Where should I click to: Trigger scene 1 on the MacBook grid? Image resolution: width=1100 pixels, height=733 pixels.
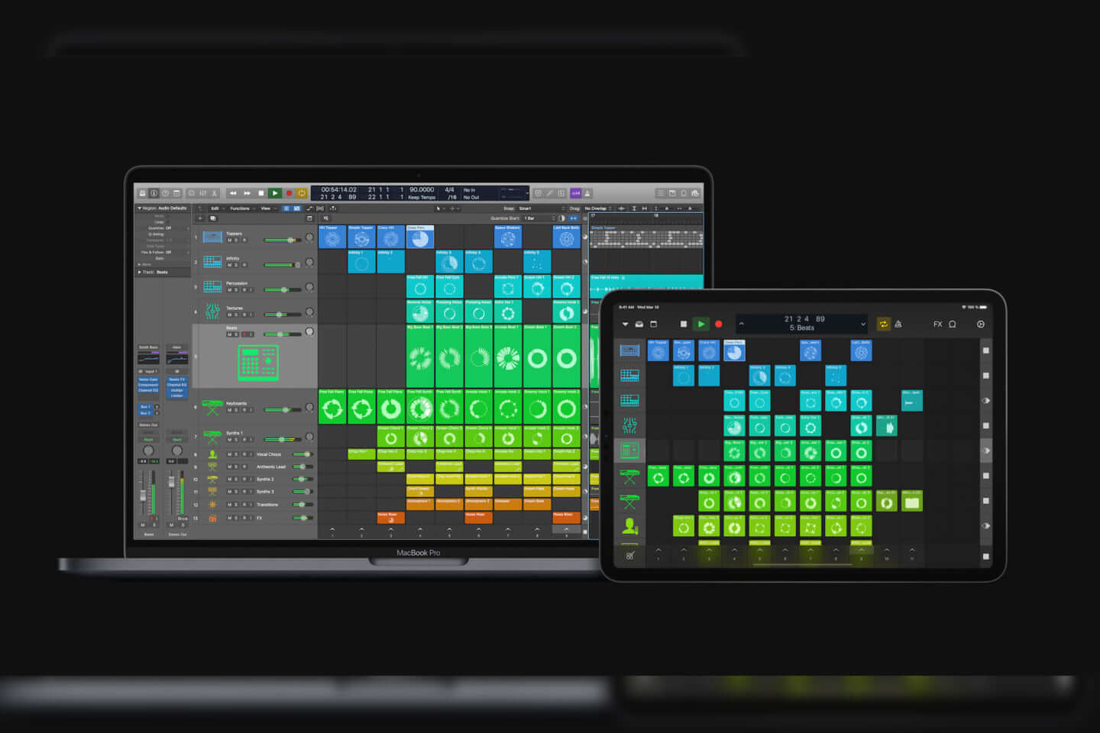point(332,529)
